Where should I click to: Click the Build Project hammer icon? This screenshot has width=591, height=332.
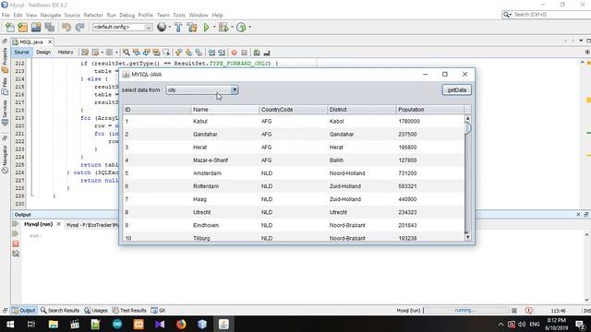click(178, 27)
